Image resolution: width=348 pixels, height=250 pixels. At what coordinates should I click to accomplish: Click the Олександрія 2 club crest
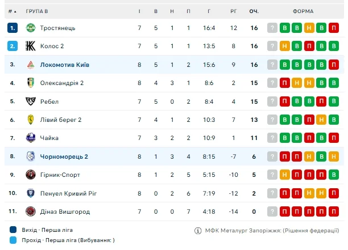click(x=31, y=83)
